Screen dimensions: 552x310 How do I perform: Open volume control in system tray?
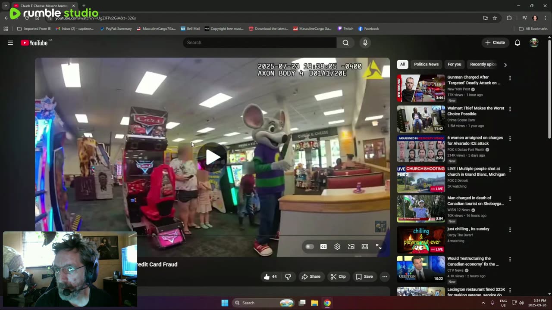coord(521,303)
